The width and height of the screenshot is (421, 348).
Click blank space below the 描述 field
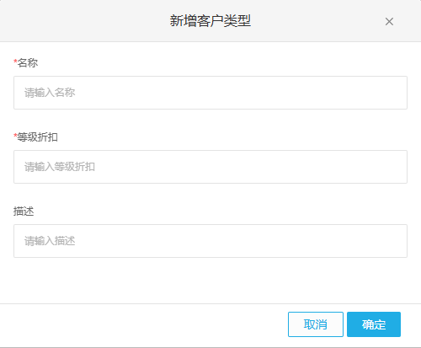[210, 281]
